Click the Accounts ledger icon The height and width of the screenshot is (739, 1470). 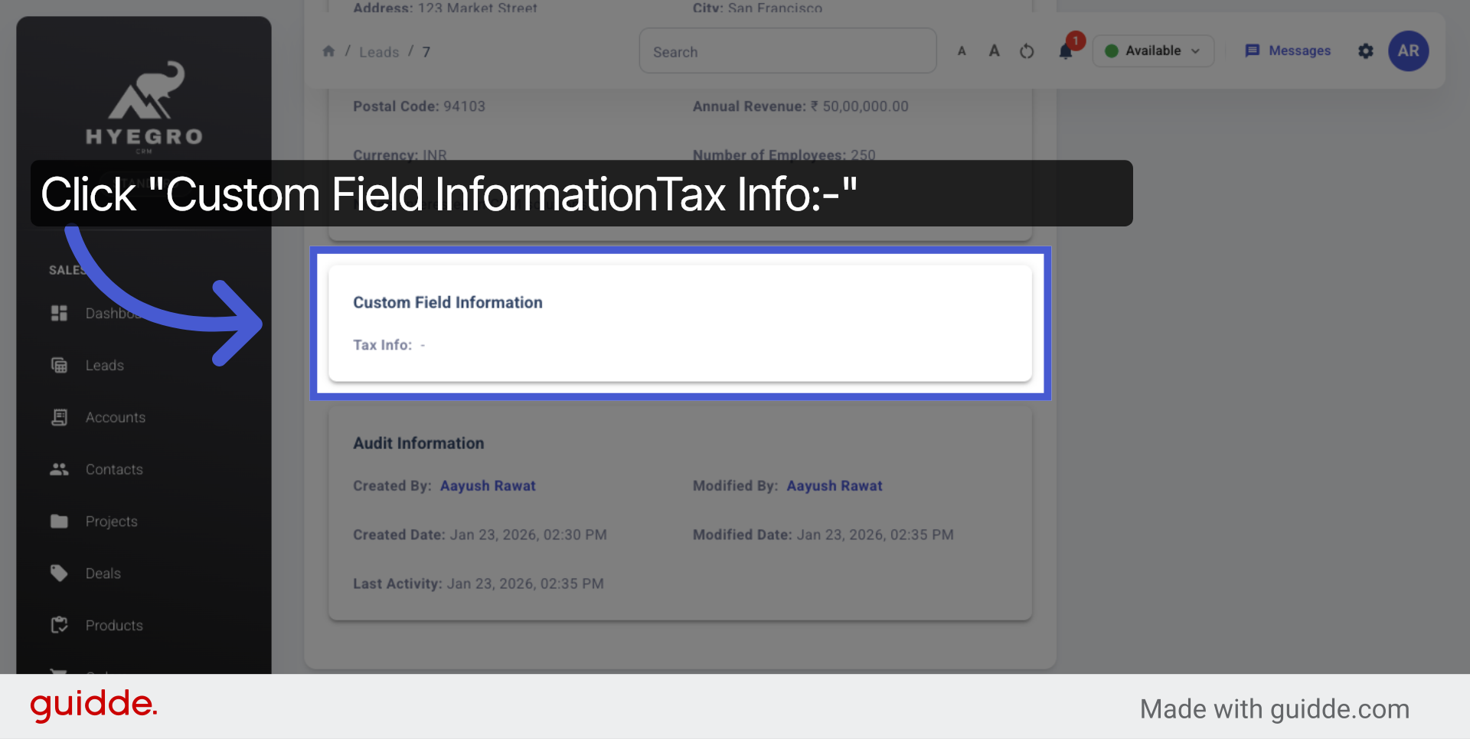[x=59, y=417]
